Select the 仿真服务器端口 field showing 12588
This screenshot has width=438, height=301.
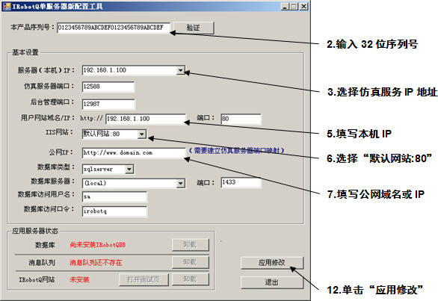pos(108,87)
